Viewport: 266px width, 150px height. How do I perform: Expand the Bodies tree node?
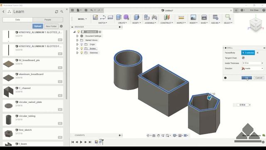[77, 49]
